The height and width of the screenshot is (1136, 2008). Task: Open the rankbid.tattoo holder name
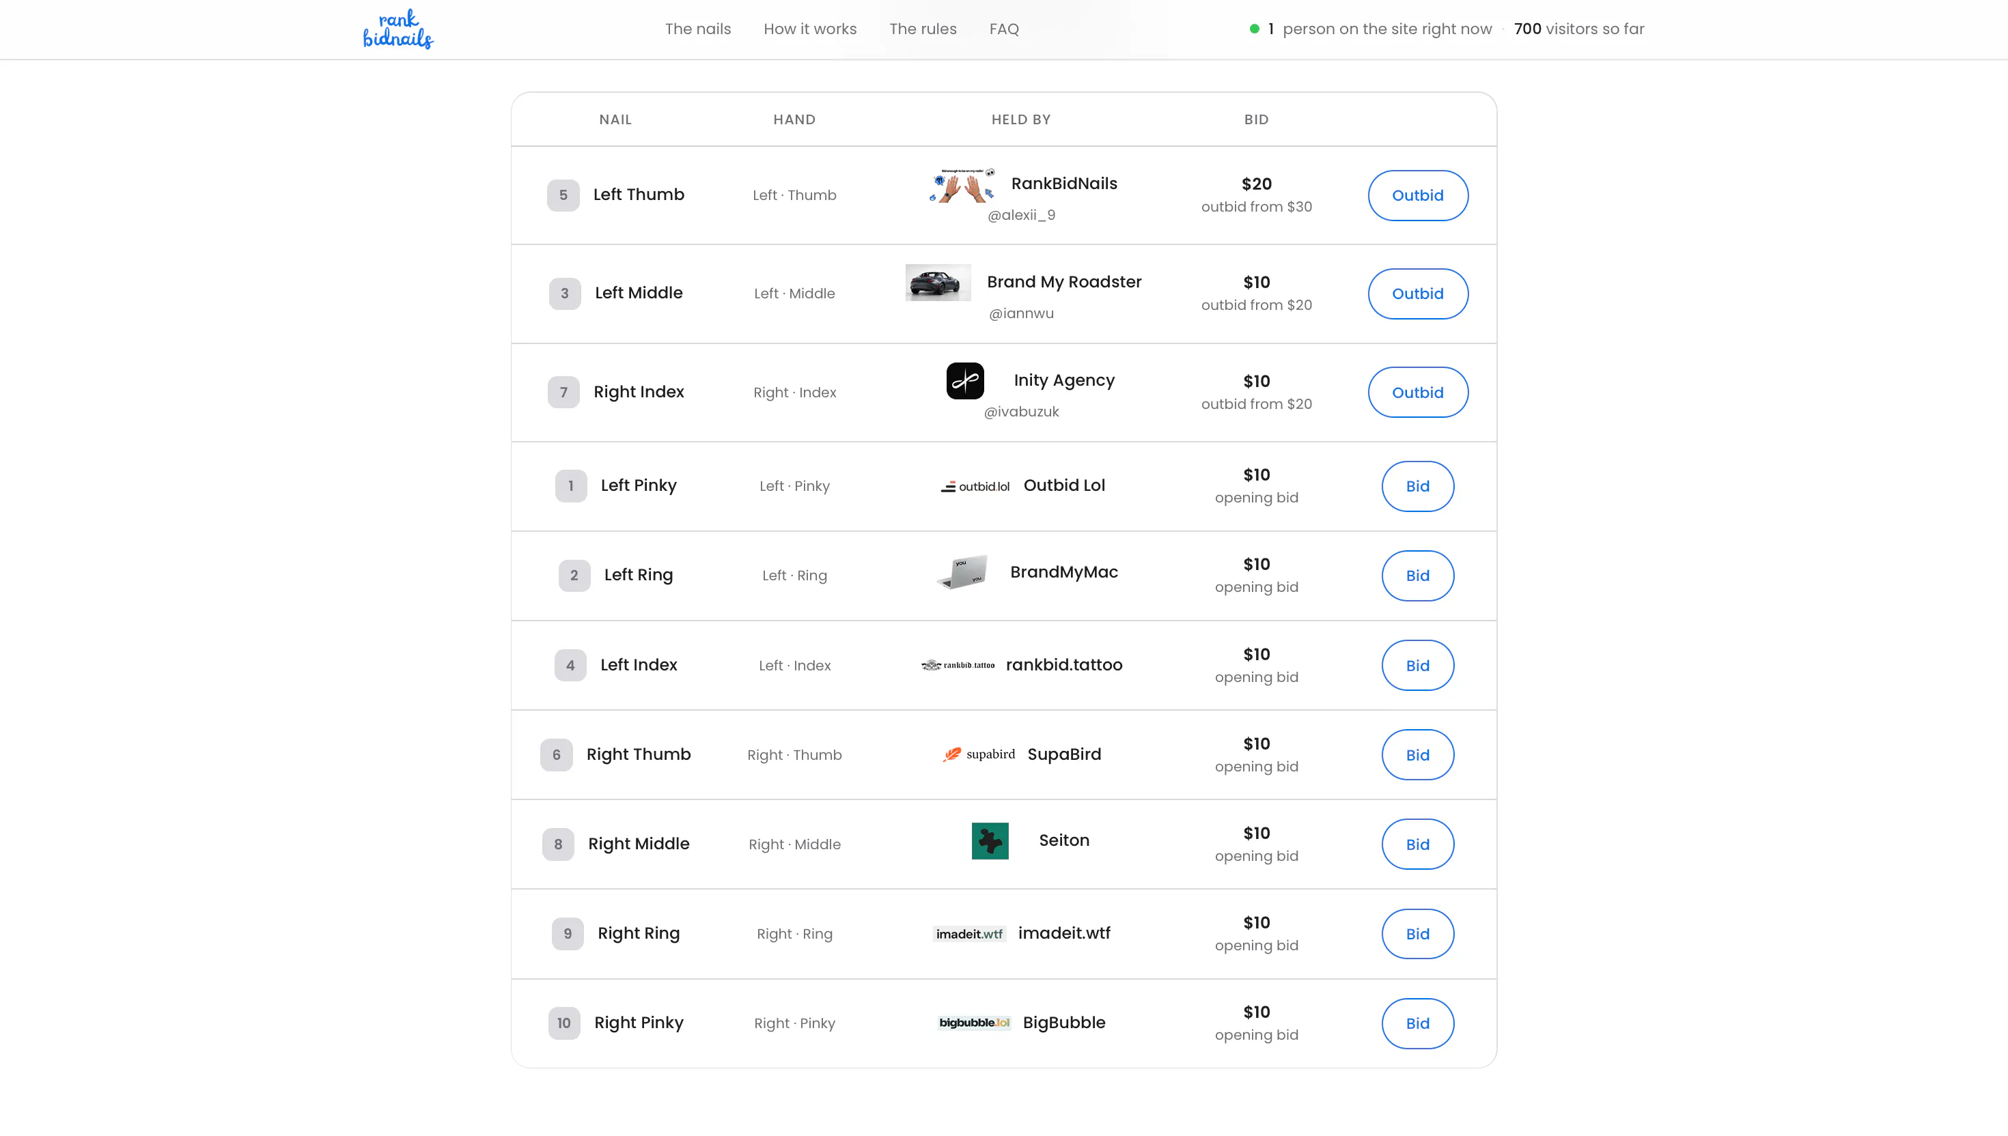(x=1063, y=665)
